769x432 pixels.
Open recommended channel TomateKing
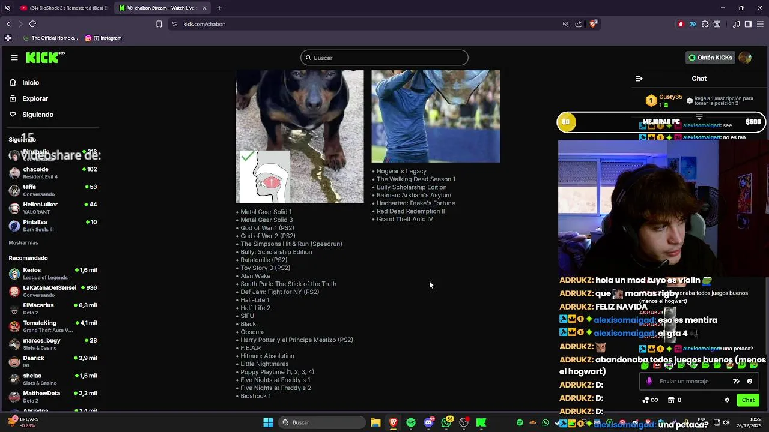[53, 326]
